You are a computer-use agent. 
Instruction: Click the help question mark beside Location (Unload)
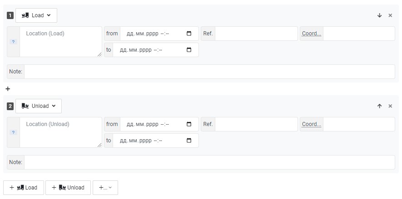[x=13, y=132]
